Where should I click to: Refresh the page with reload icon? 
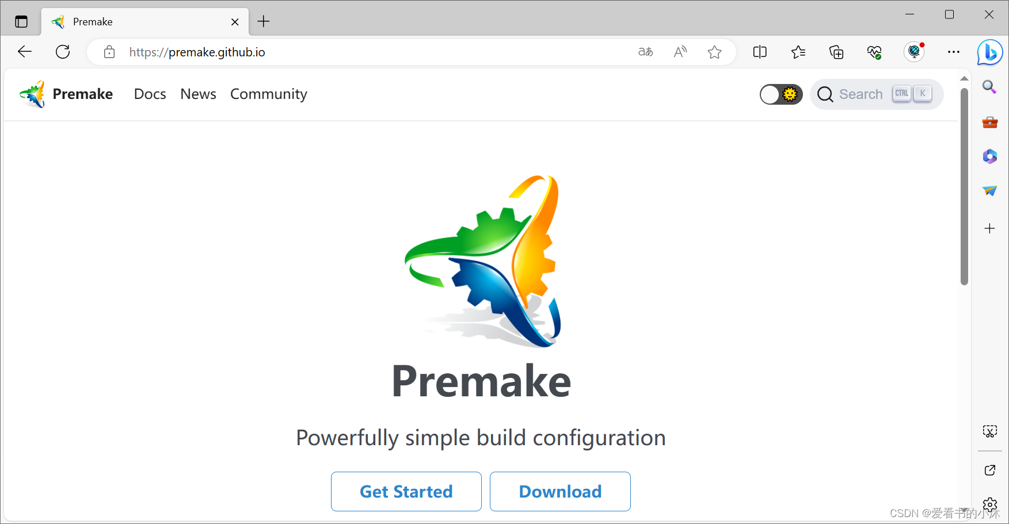63,52
